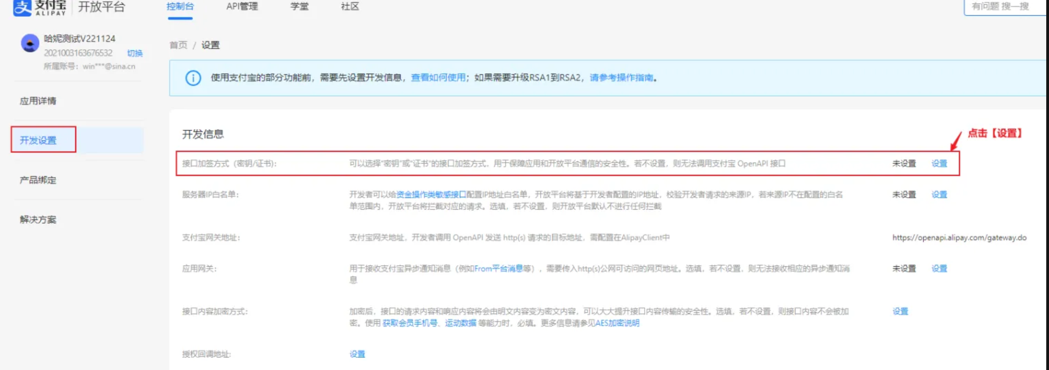The image size is (1049, 370).
Task: Click the 所属账号 win***@sina.cn text
Action: point(89,66)
